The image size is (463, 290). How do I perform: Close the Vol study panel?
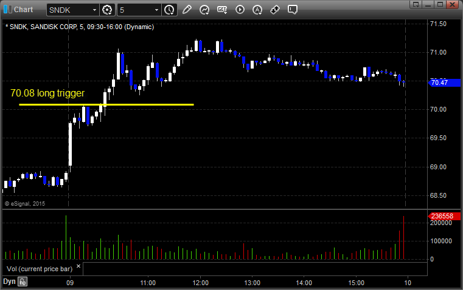[78, 266]
